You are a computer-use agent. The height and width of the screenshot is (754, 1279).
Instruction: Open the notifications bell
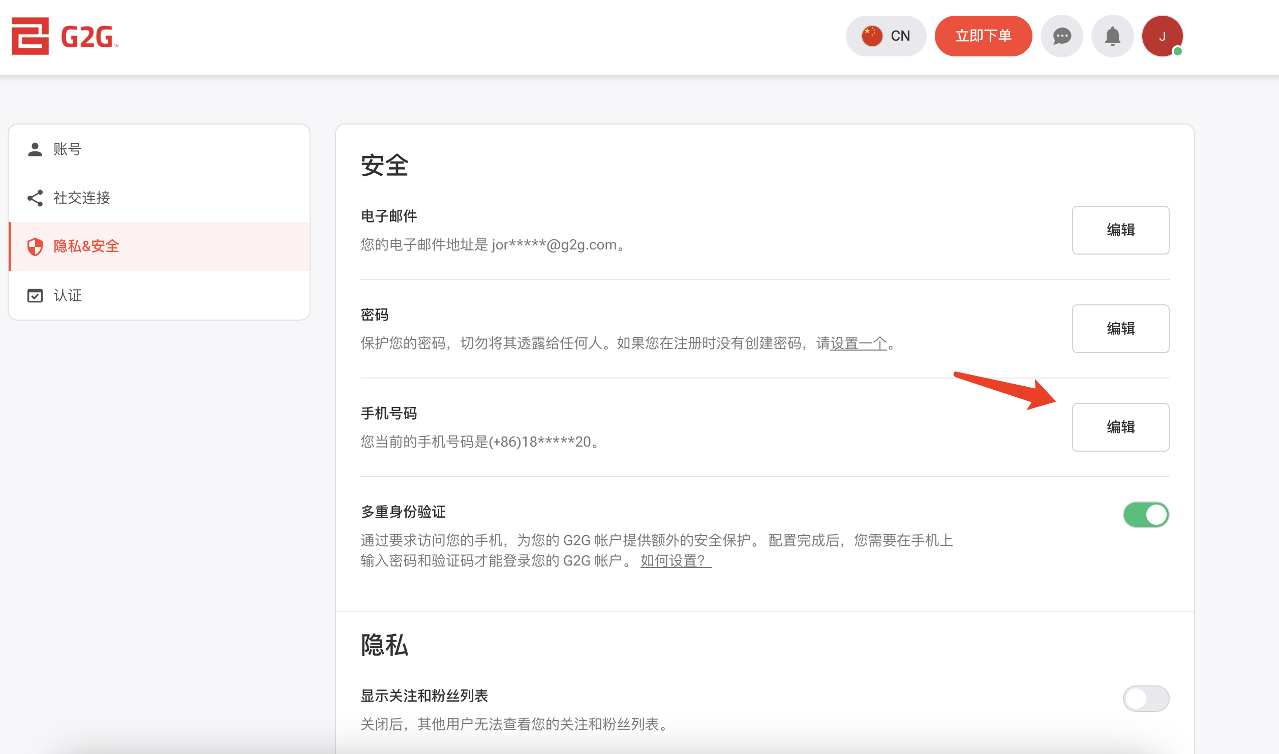[x=1112, y=36]
